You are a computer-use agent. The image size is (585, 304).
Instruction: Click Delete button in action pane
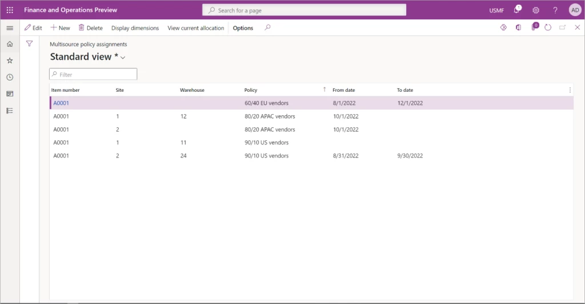[x=91, y=28]
